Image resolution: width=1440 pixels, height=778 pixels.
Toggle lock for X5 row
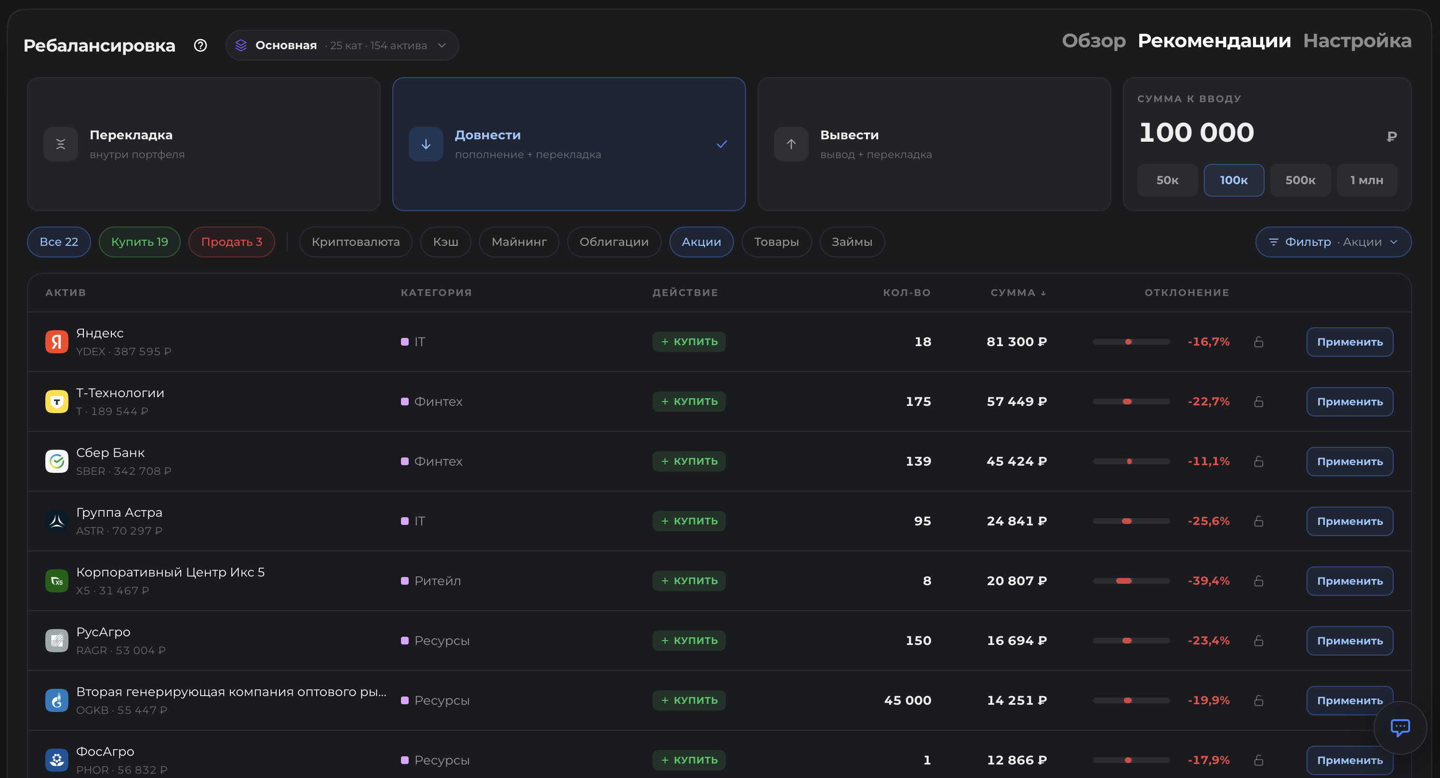[1258, 581]
